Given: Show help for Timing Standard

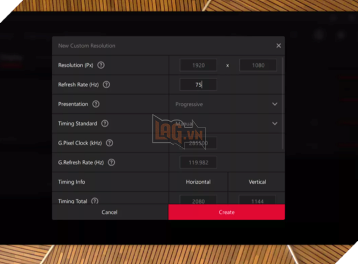Looking at the screenshot, I should 105,123.
